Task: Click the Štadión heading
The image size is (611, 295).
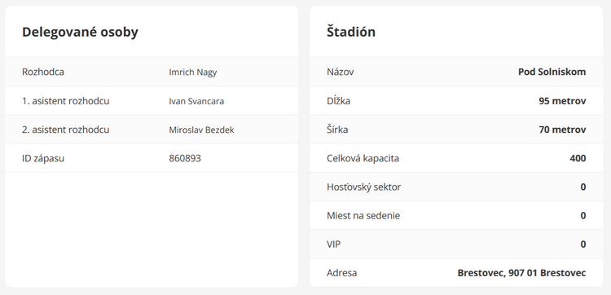Action: click(351, 32)
